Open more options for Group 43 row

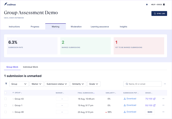(163, 99)
